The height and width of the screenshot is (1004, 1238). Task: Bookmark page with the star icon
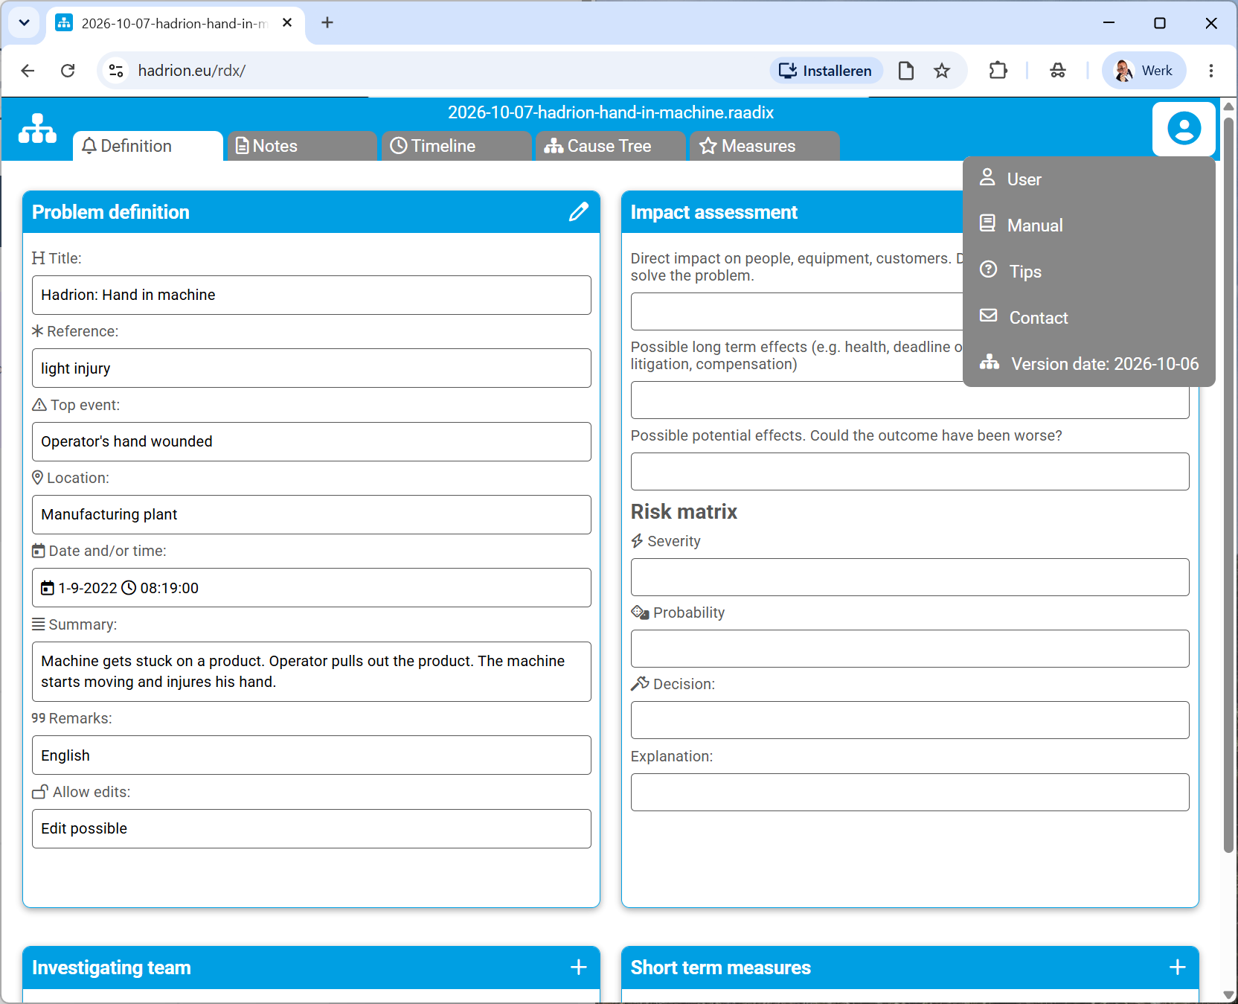point(942,71)
